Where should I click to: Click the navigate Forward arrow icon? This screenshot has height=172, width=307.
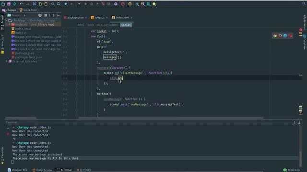pyautogui.click(x=71, y=4)
